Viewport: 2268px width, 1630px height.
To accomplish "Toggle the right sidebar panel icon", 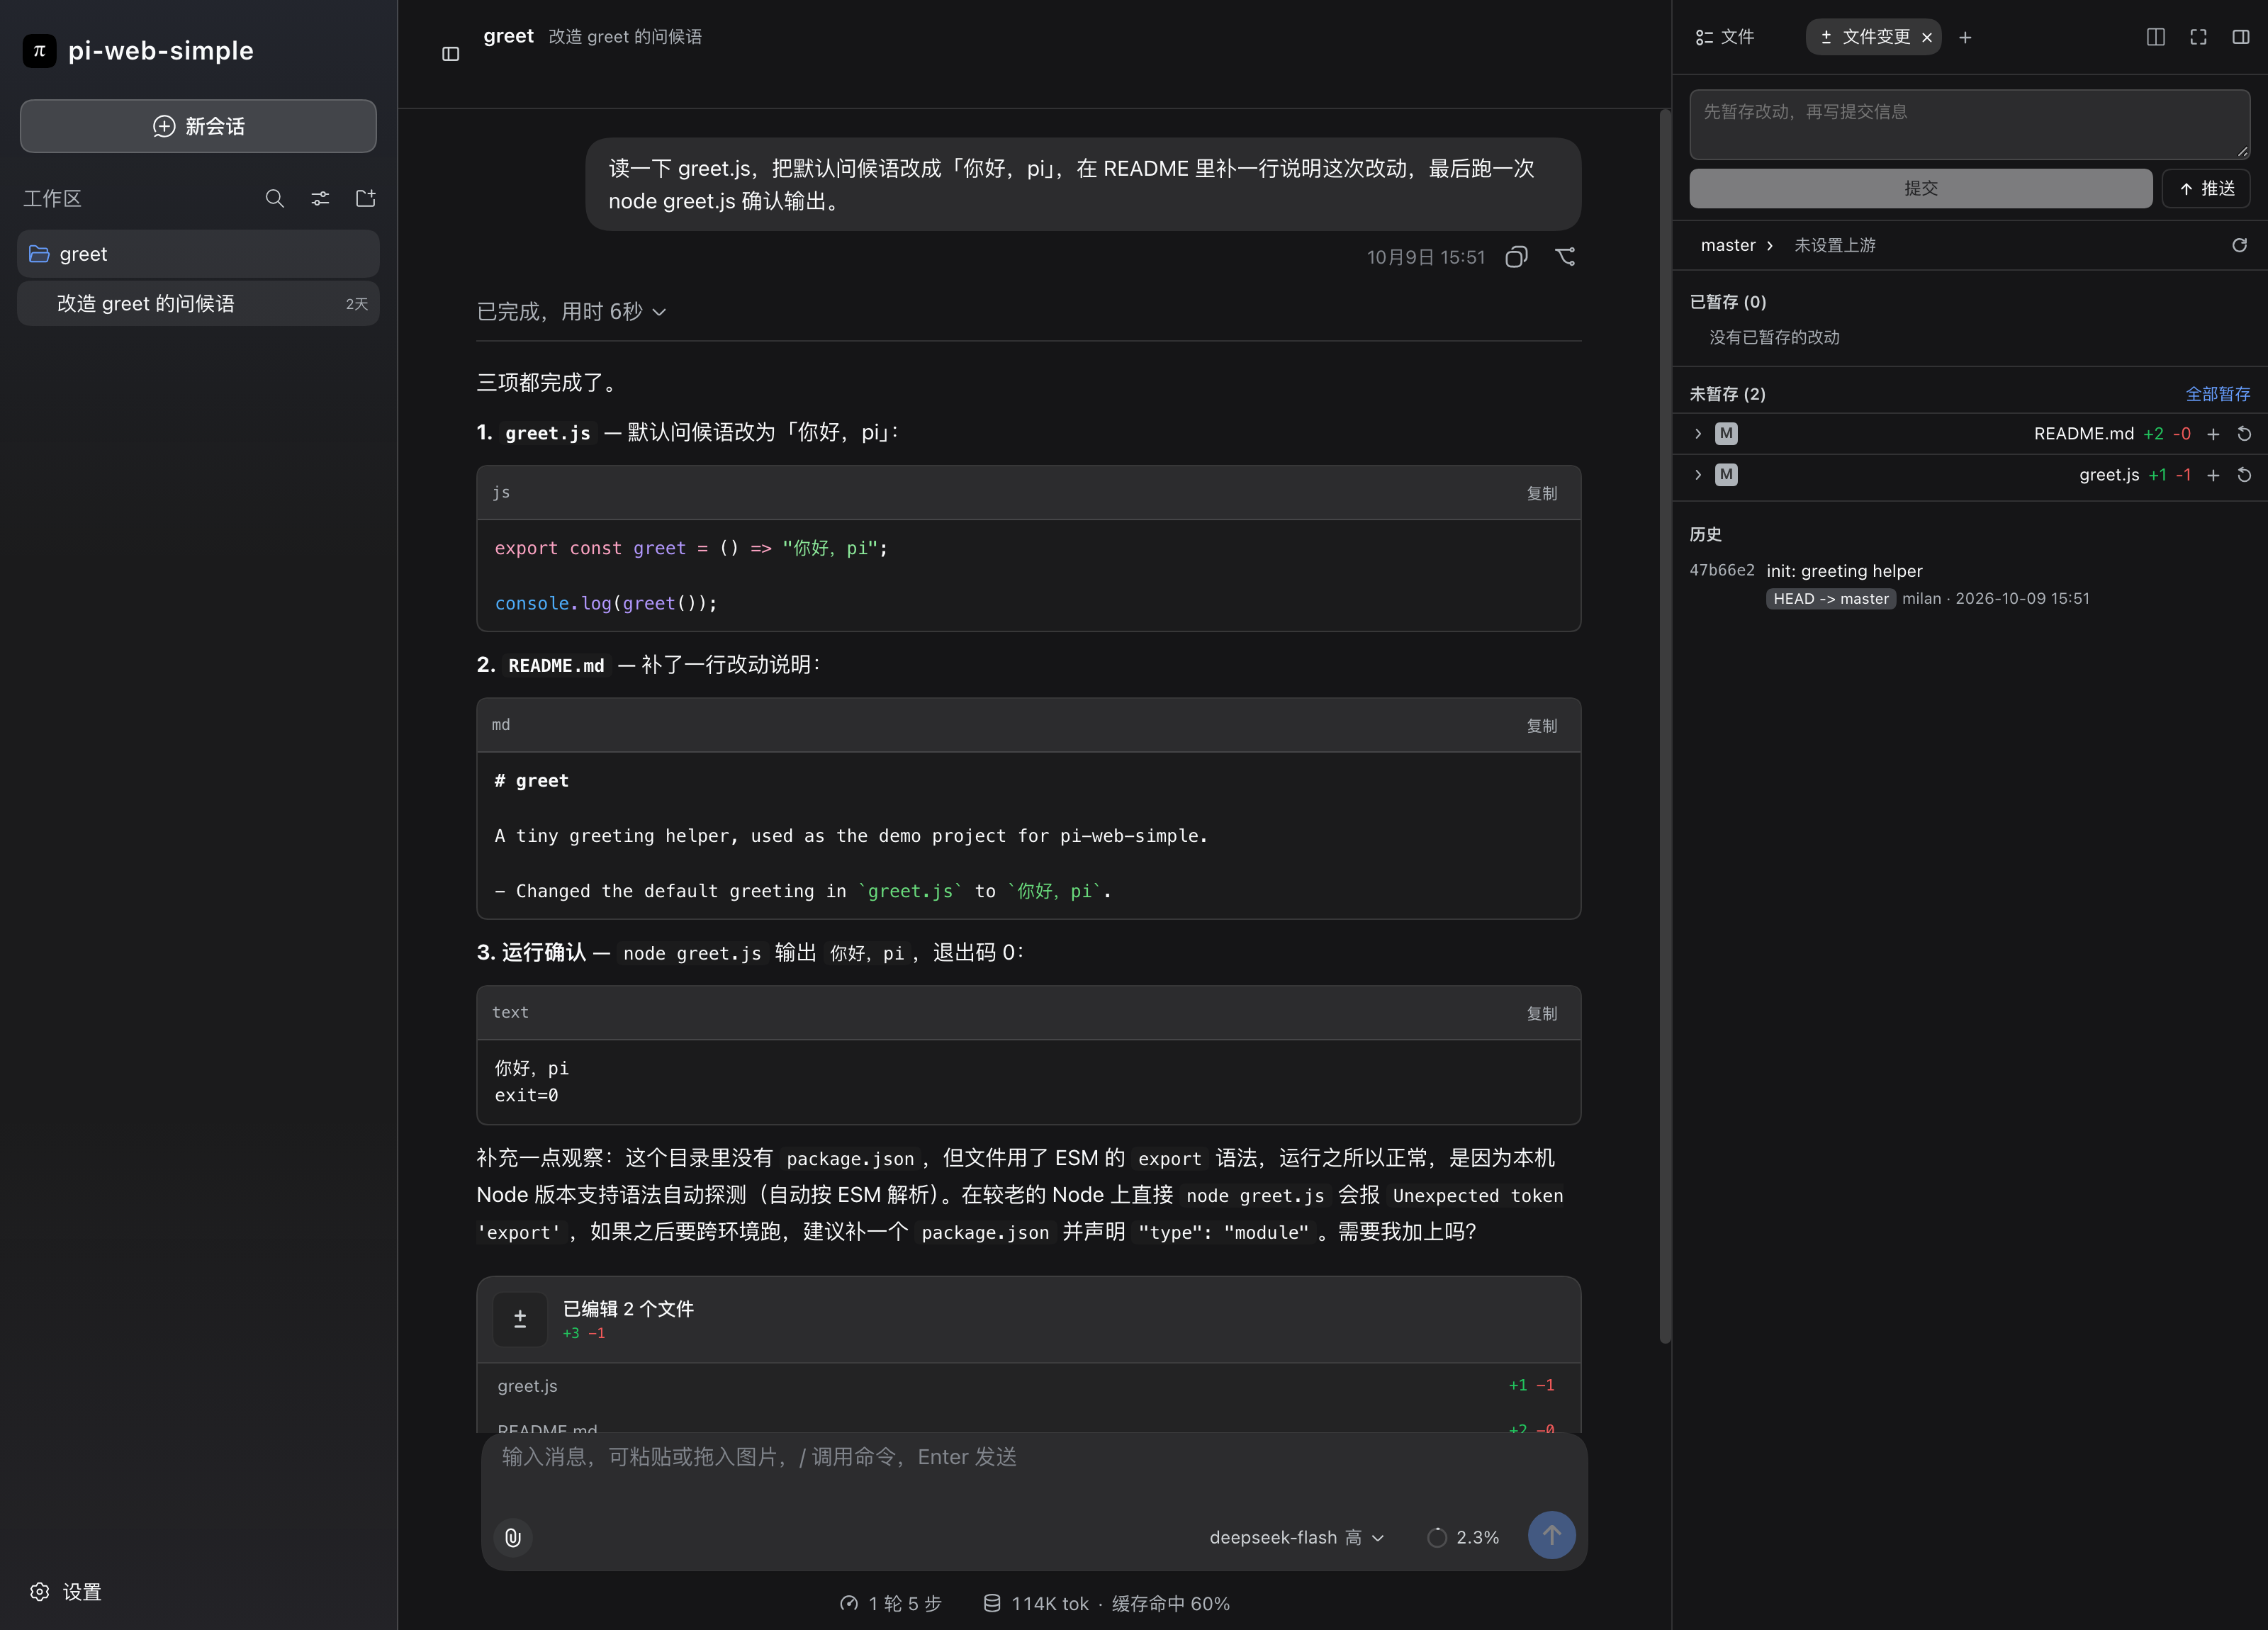I will pos(2241,37).
